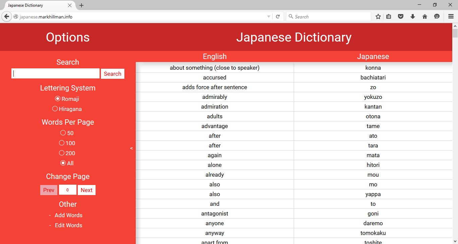Open the Edit Words link

point(68,225)
